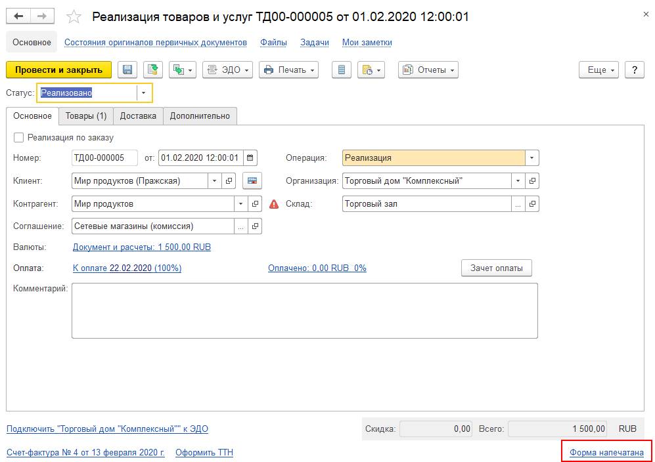Expand the Операция dropdown

click(531, 157)
